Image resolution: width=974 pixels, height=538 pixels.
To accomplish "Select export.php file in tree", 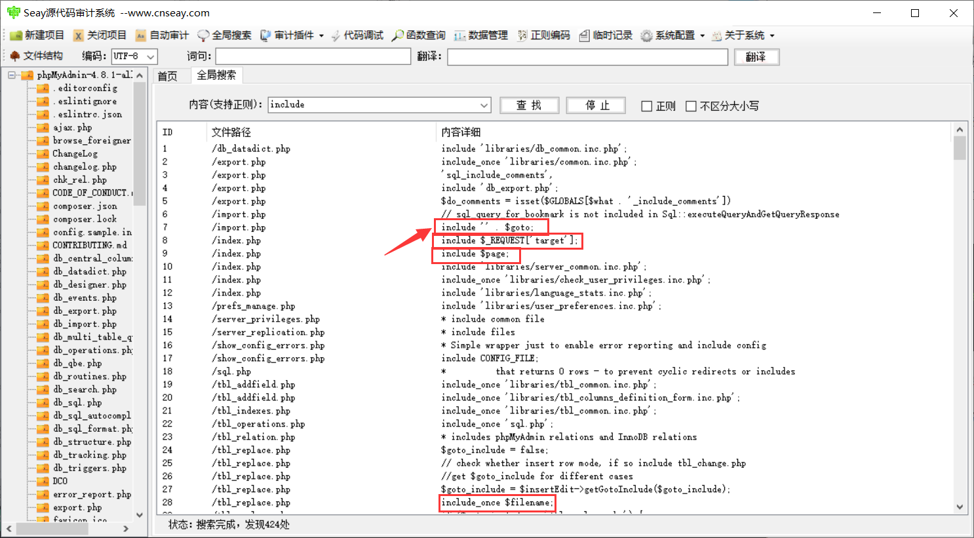I will click(x=77, y=507).
